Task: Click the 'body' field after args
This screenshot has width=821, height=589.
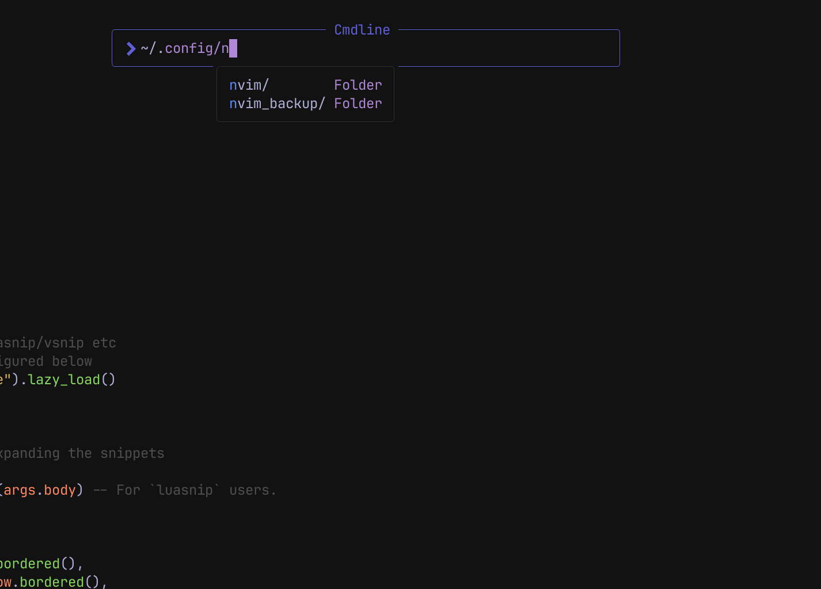Action: pyautogui.click(x=60, y=490)
